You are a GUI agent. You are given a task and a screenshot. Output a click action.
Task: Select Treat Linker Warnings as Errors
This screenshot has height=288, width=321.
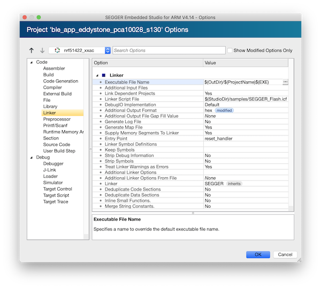tap(190, 166)
